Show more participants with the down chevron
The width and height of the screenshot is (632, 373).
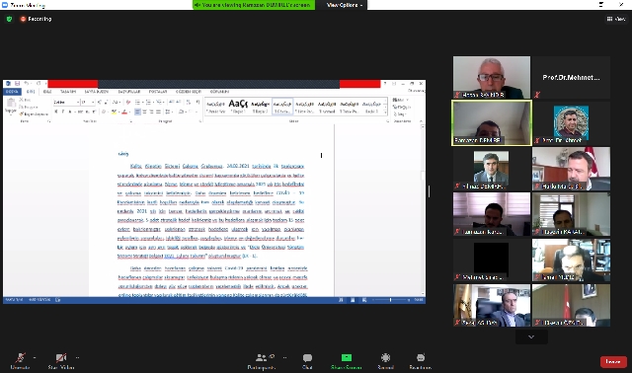click(531, 336)
